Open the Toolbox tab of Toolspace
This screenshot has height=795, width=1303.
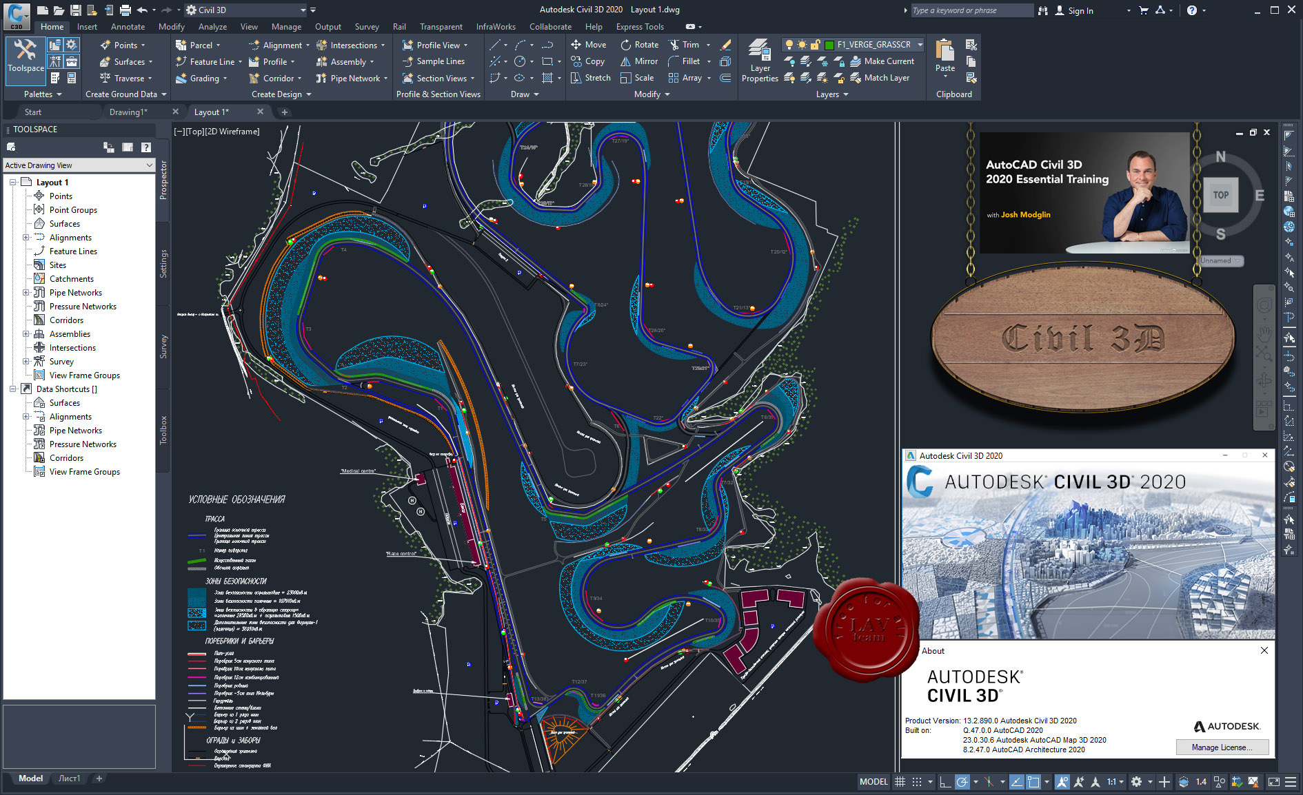click(x=163, y=430)
